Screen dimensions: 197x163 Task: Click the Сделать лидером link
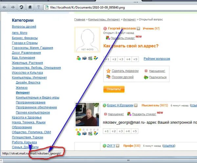125,71
